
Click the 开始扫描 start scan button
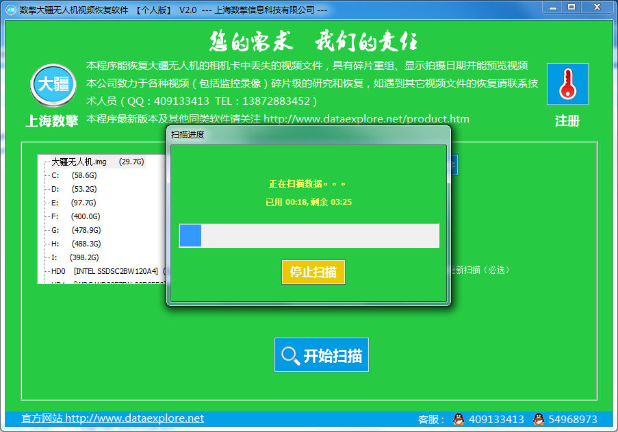point(322,355)
